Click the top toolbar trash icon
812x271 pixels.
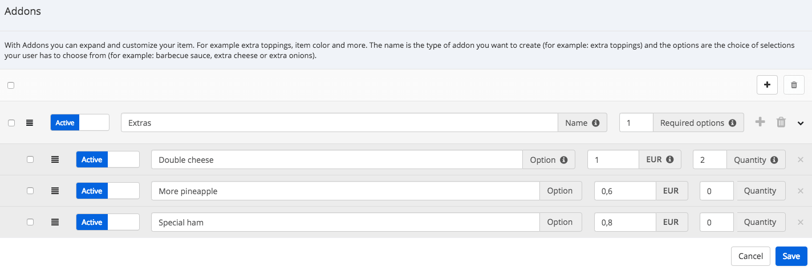click(x=794, y=85)
